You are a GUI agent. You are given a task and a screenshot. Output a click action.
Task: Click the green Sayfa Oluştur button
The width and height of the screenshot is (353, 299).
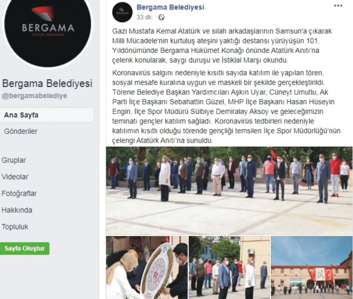point(25,248)
